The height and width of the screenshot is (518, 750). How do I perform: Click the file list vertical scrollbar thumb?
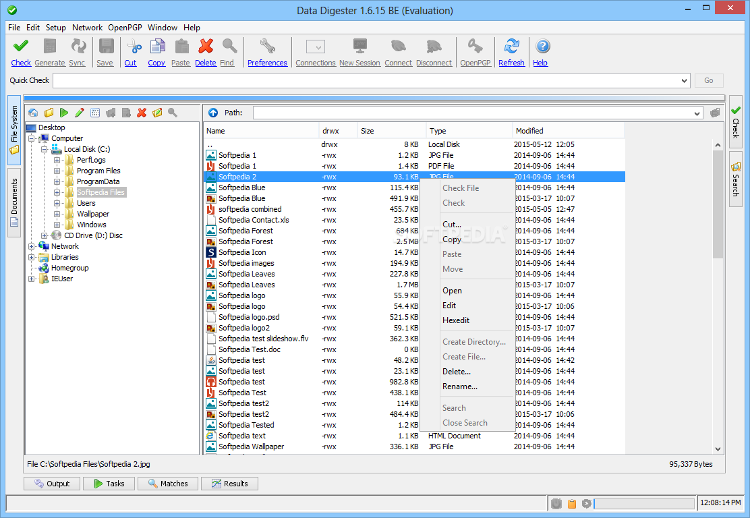click(x=718, y=204)
